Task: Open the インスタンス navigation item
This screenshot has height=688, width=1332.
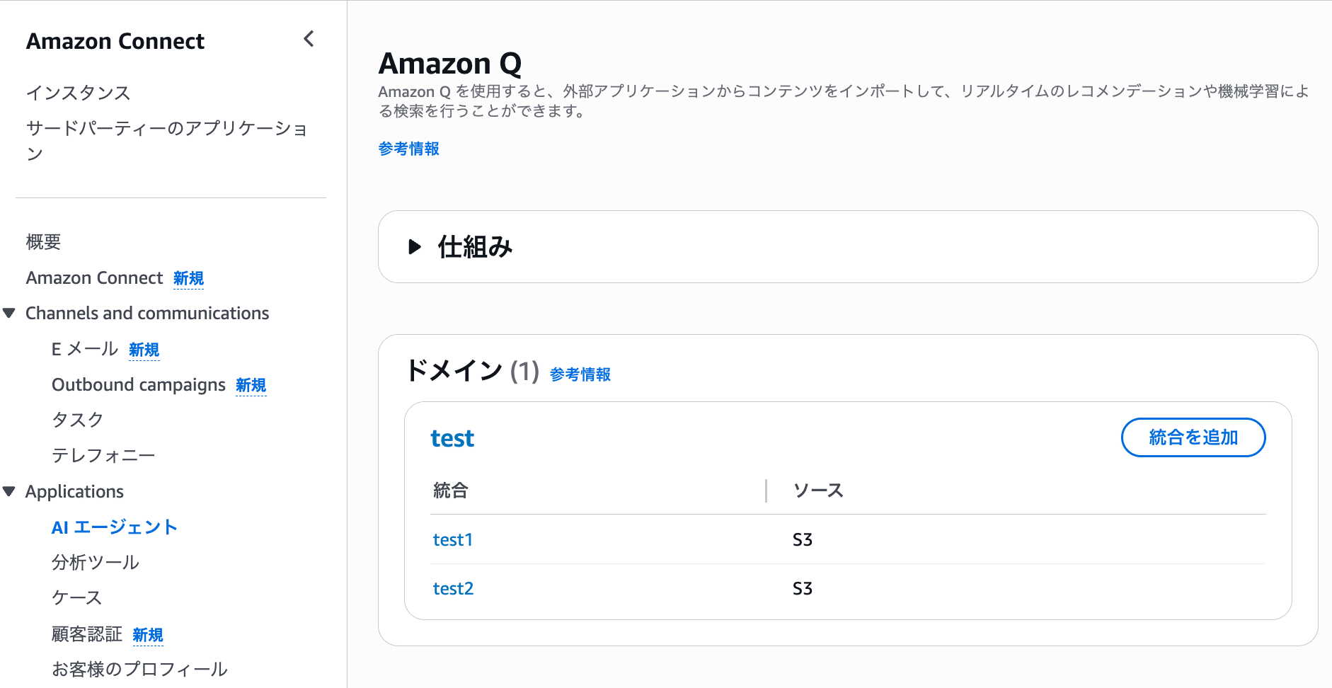Action: tap(78, 93)
